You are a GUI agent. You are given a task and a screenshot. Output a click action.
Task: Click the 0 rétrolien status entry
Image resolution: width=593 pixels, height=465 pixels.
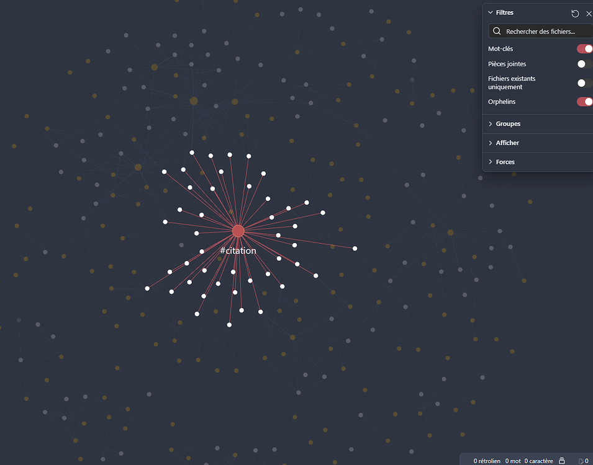[x=487, y=461]
